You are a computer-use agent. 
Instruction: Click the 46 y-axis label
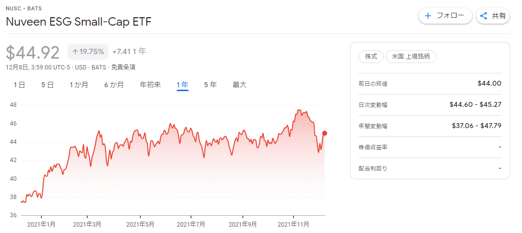tap(14, 124)
